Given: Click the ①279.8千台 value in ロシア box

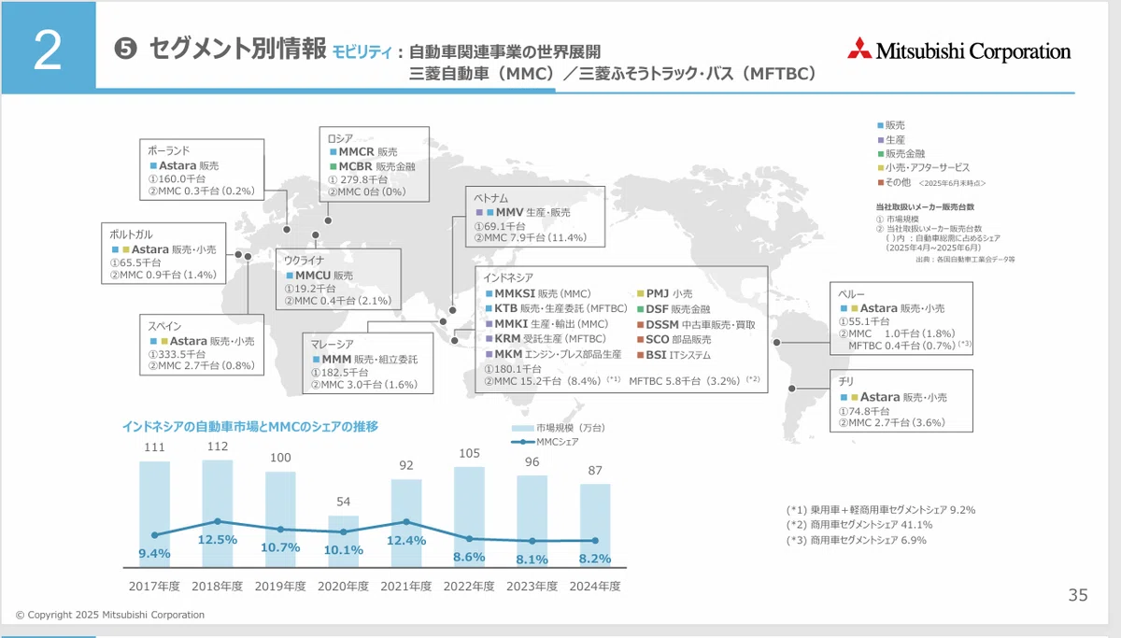Looking at the screenshot, I should pos(358,179).
